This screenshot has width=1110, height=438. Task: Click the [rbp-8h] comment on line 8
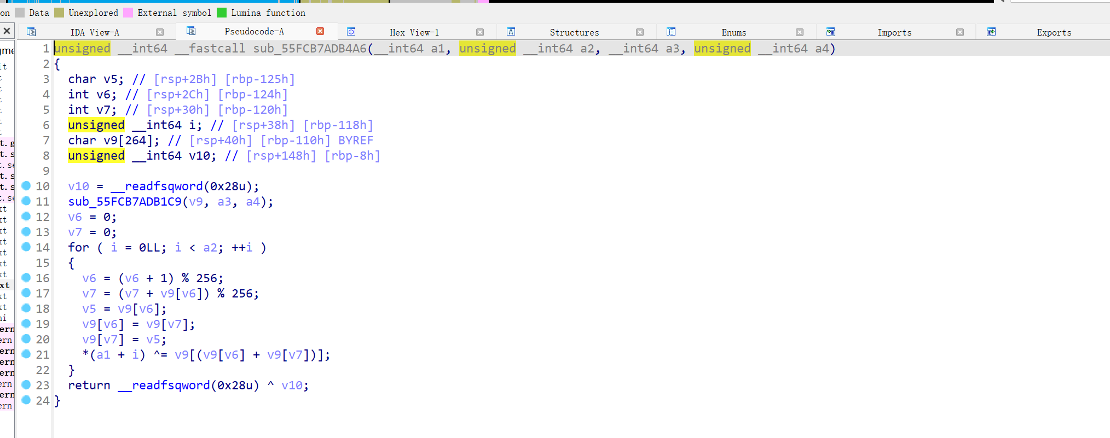352,156
